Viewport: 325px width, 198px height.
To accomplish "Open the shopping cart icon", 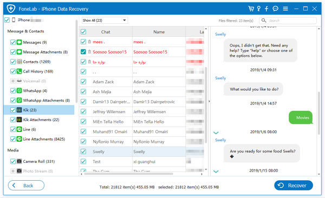I will click(x=251, y=9).
